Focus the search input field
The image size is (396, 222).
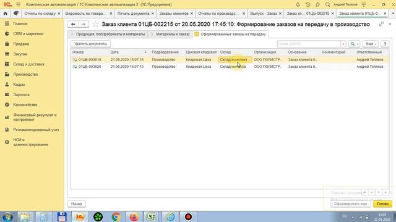point(309,44)
